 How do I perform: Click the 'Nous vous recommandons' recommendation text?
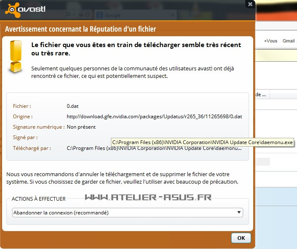(x=122, y=178)
